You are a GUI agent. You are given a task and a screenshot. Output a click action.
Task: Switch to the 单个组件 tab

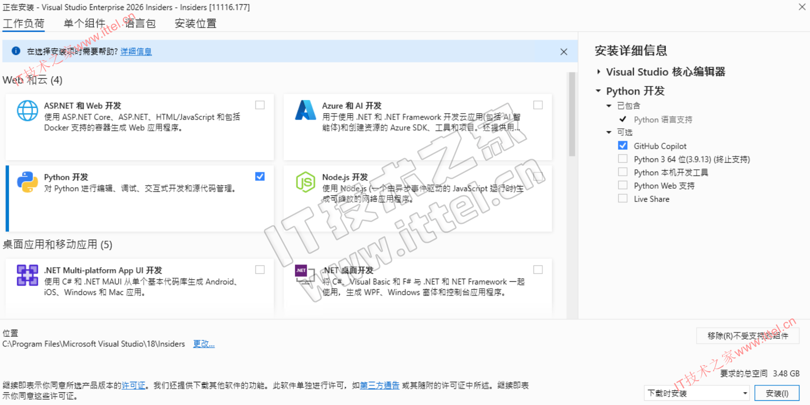(x=85, y=24)
